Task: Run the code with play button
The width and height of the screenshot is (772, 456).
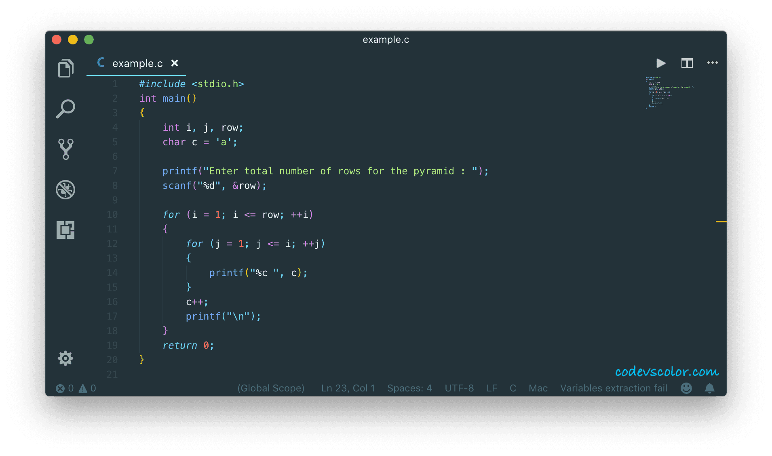Action: tap(661, 63)
